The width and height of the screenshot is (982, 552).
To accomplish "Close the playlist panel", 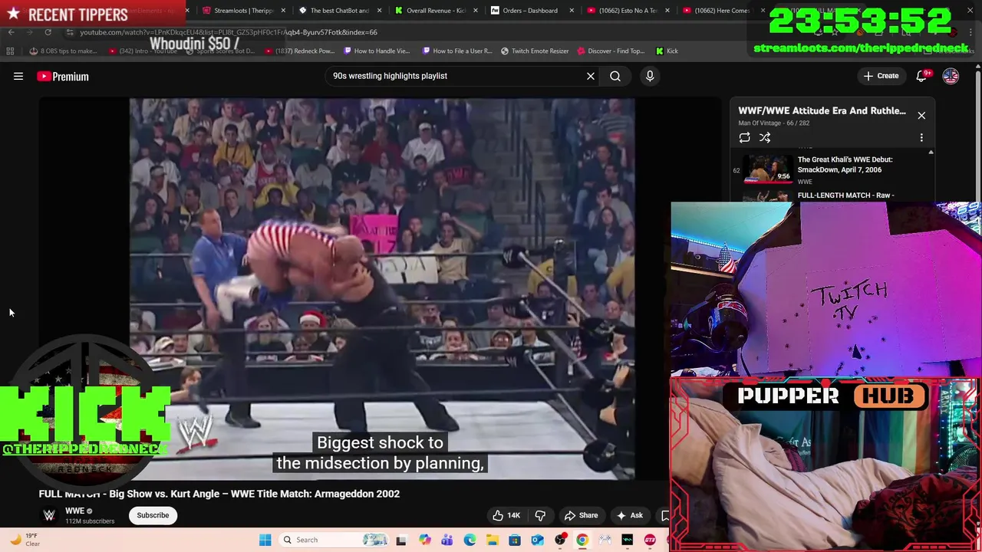I will (921, 115).
